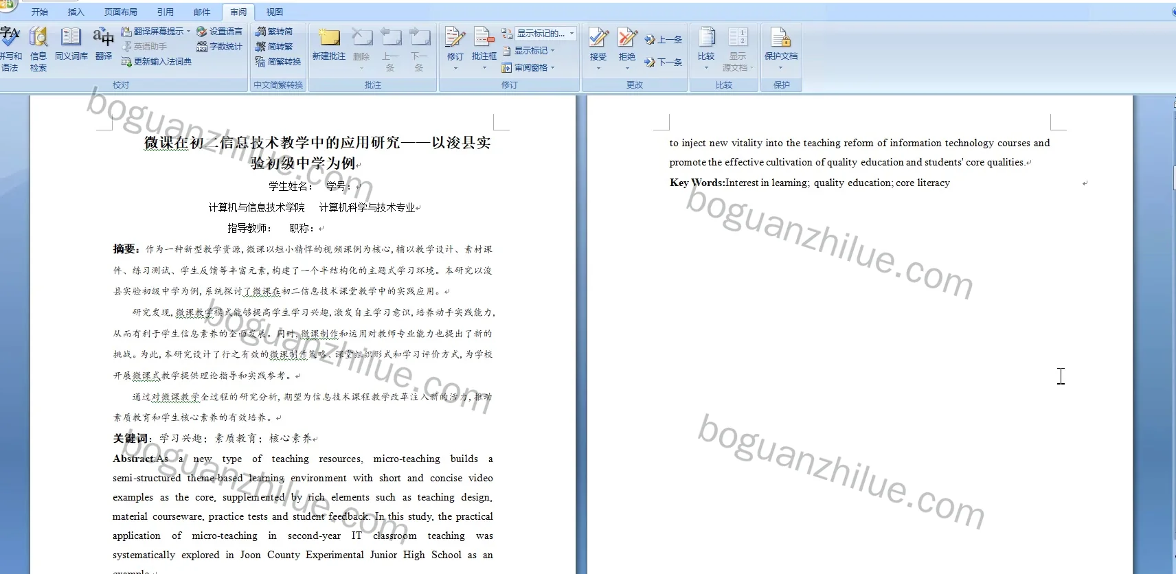The image size is (1176, 574).
Task: Run the spelling and grammar check (拼写和语法)
Action: coord(10,49)
